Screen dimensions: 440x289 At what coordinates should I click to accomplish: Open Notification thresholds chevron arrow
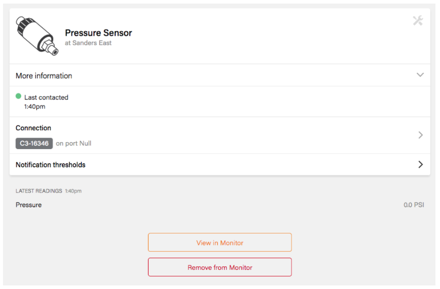(x=420, y=164)
